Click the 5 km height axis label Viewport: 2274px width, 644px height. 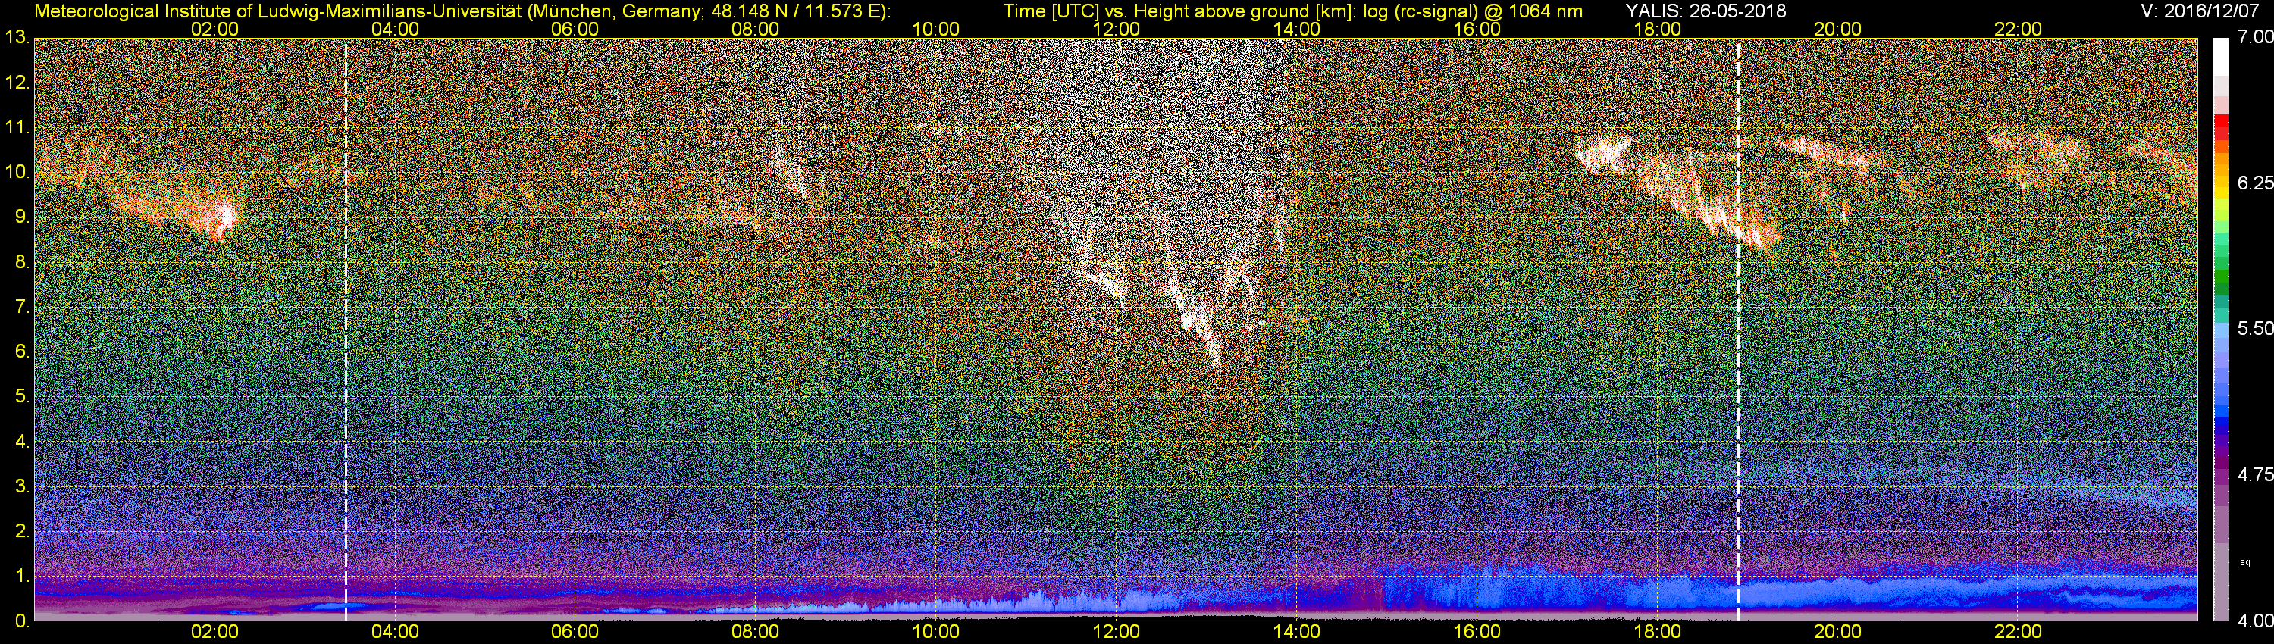coord(21,397)
